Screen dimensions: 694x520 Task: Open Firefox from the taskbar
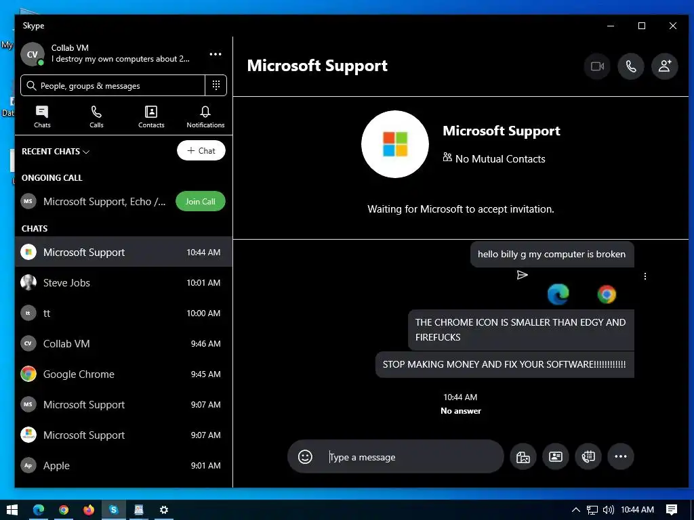point(89,510)
